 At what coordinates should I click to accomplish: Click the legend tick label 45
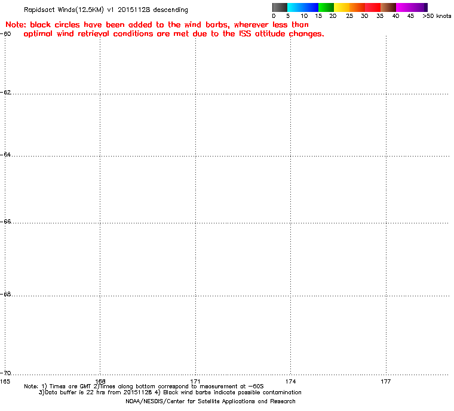(x=410, y=16)
